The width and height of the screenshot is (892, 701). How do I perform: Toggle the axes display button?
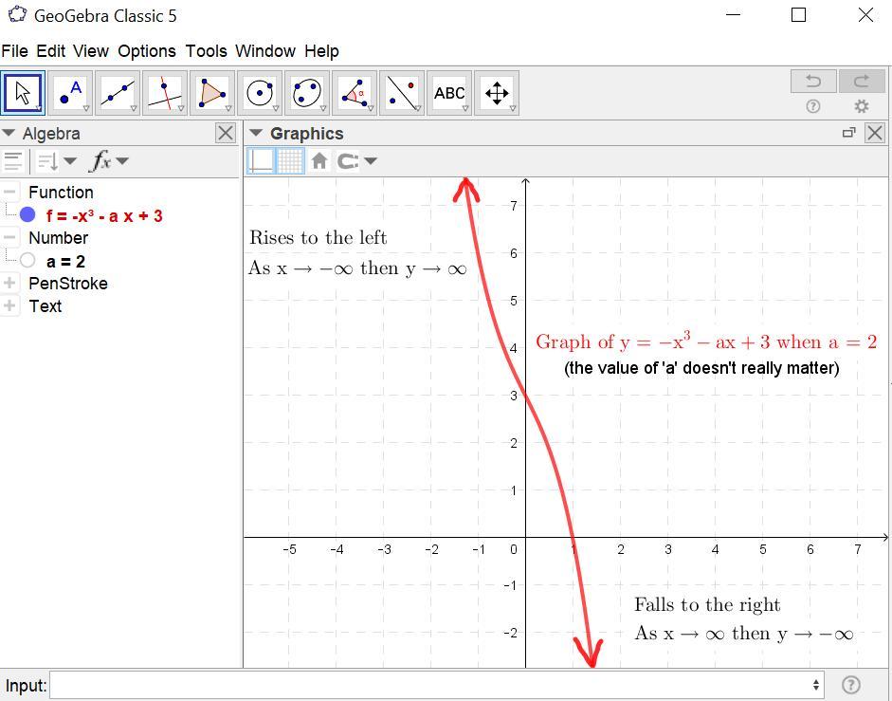261,160
